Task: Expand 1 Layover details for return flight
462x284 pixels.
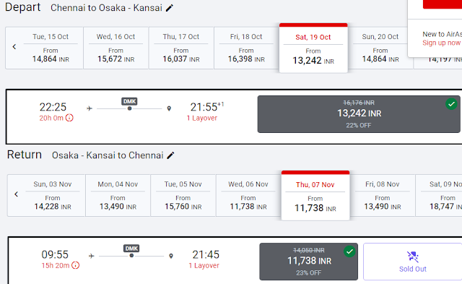Action: pyautogui.click(x=204, y=265)
